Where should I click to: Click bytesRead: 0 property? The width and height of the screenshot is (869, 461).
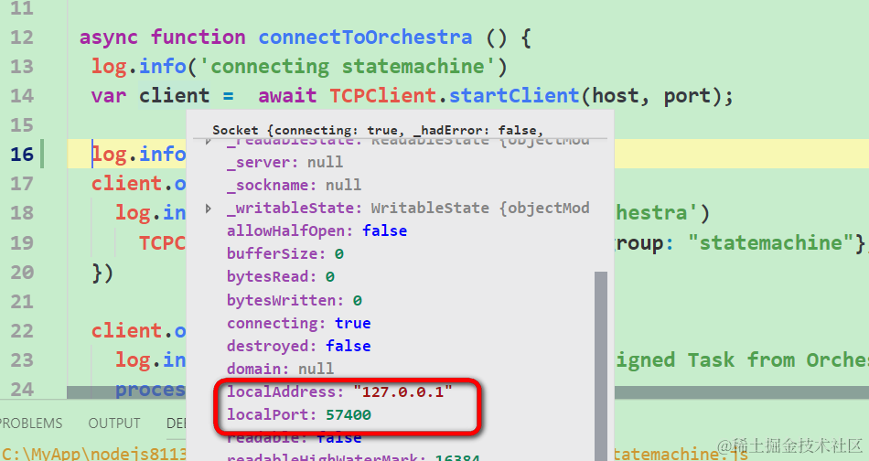click(281, 276)
